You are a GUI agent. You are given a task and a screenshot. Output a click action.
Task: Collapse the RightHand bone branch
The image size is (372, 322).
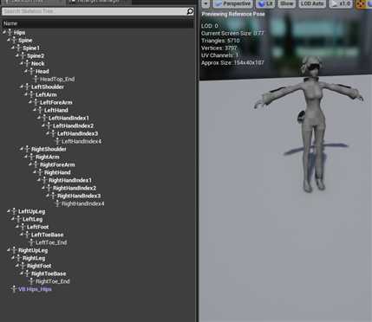[x=35, y=172]
